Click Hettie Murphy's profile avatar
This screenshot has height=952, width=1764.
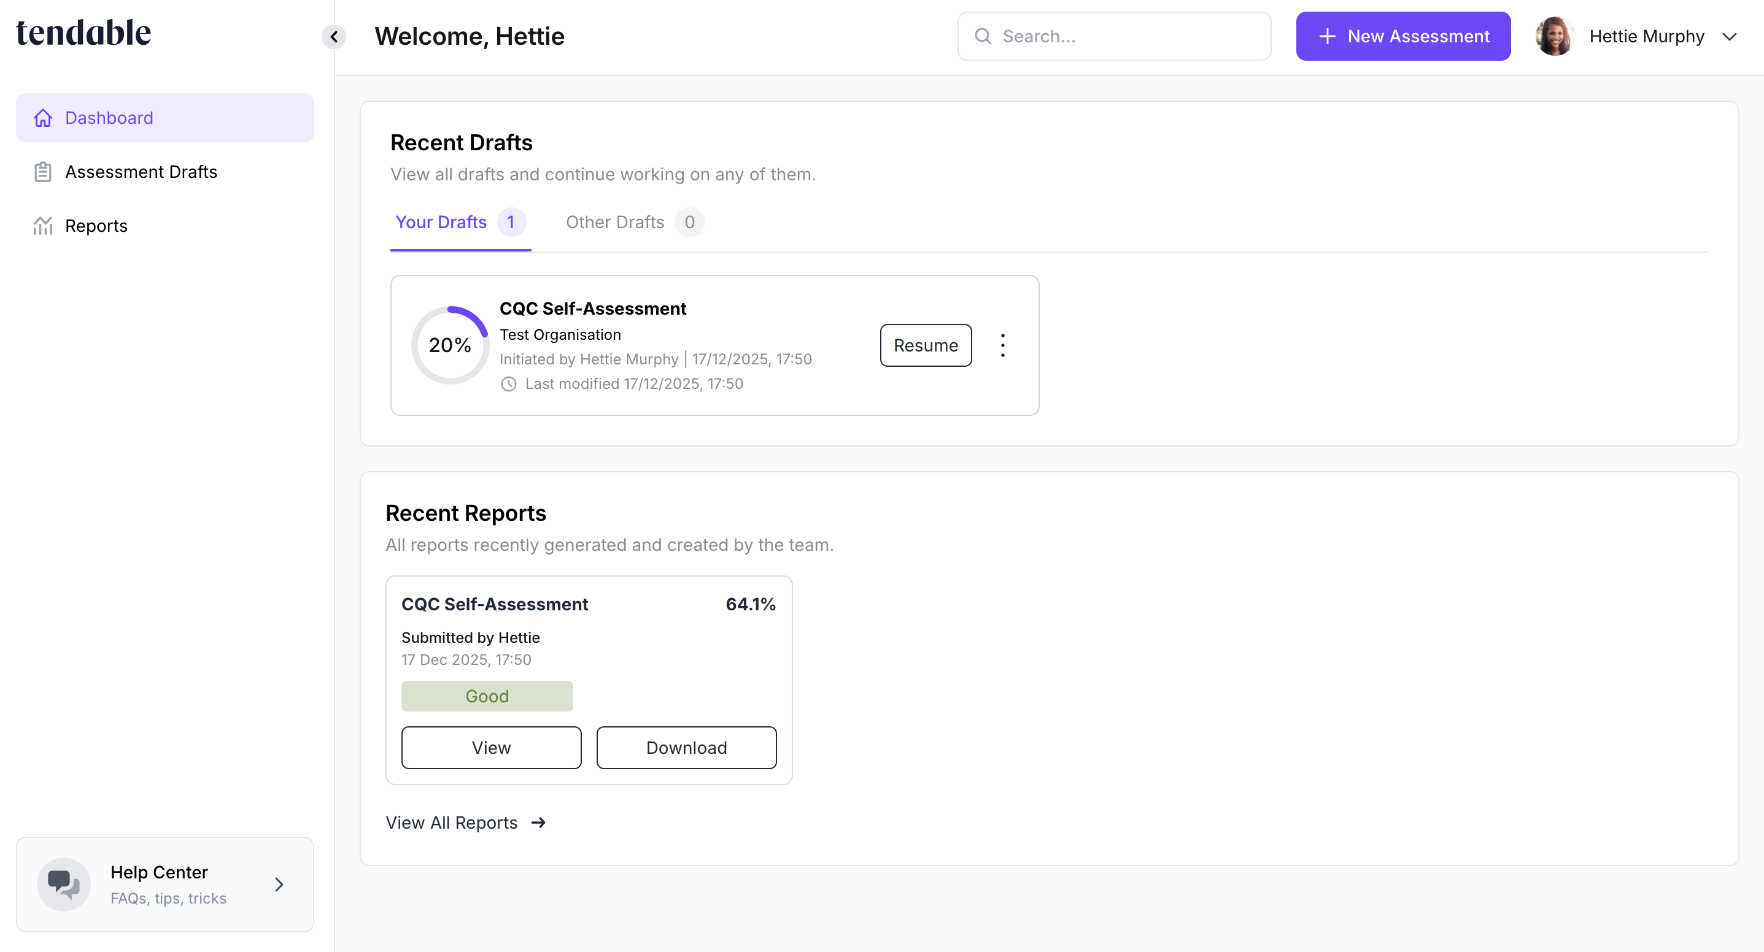point(1553,36)
